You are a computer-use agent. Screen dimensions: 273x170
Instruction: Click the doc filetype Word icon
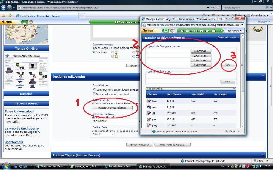(149, 107)
